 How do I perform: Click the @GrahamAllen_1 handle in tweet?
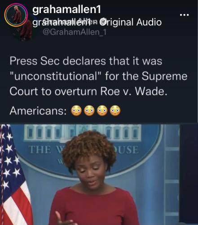point(75,32)
